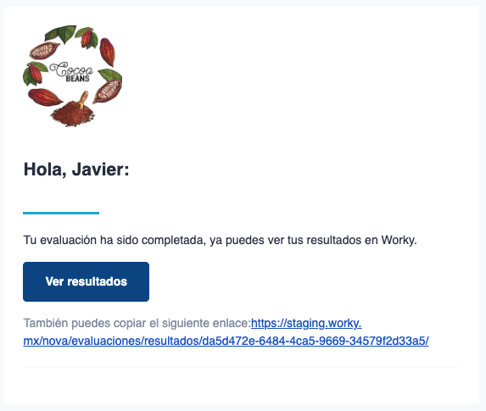Image resolution: width=486 pixels, height=411 pixels.
Task: Click the tall red pod right of Cocoa text
Action: 108,52
